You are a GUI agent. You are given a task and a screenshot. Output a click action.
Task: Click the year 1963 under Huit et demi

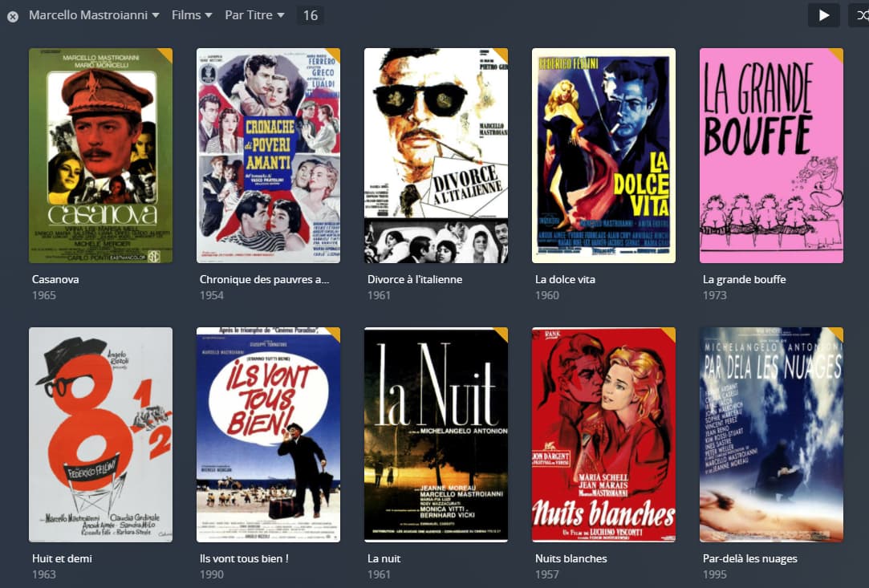[x=44, y=574]
